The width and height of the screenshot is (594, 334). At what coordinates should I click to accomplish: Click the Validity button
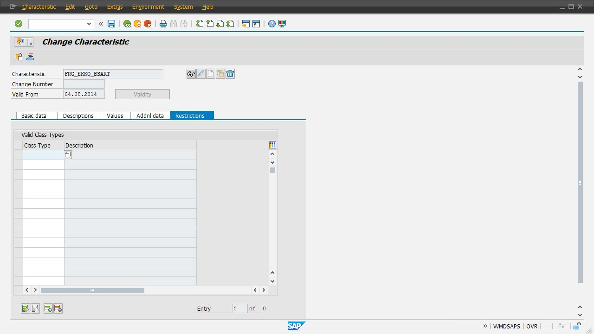point(142,94)
